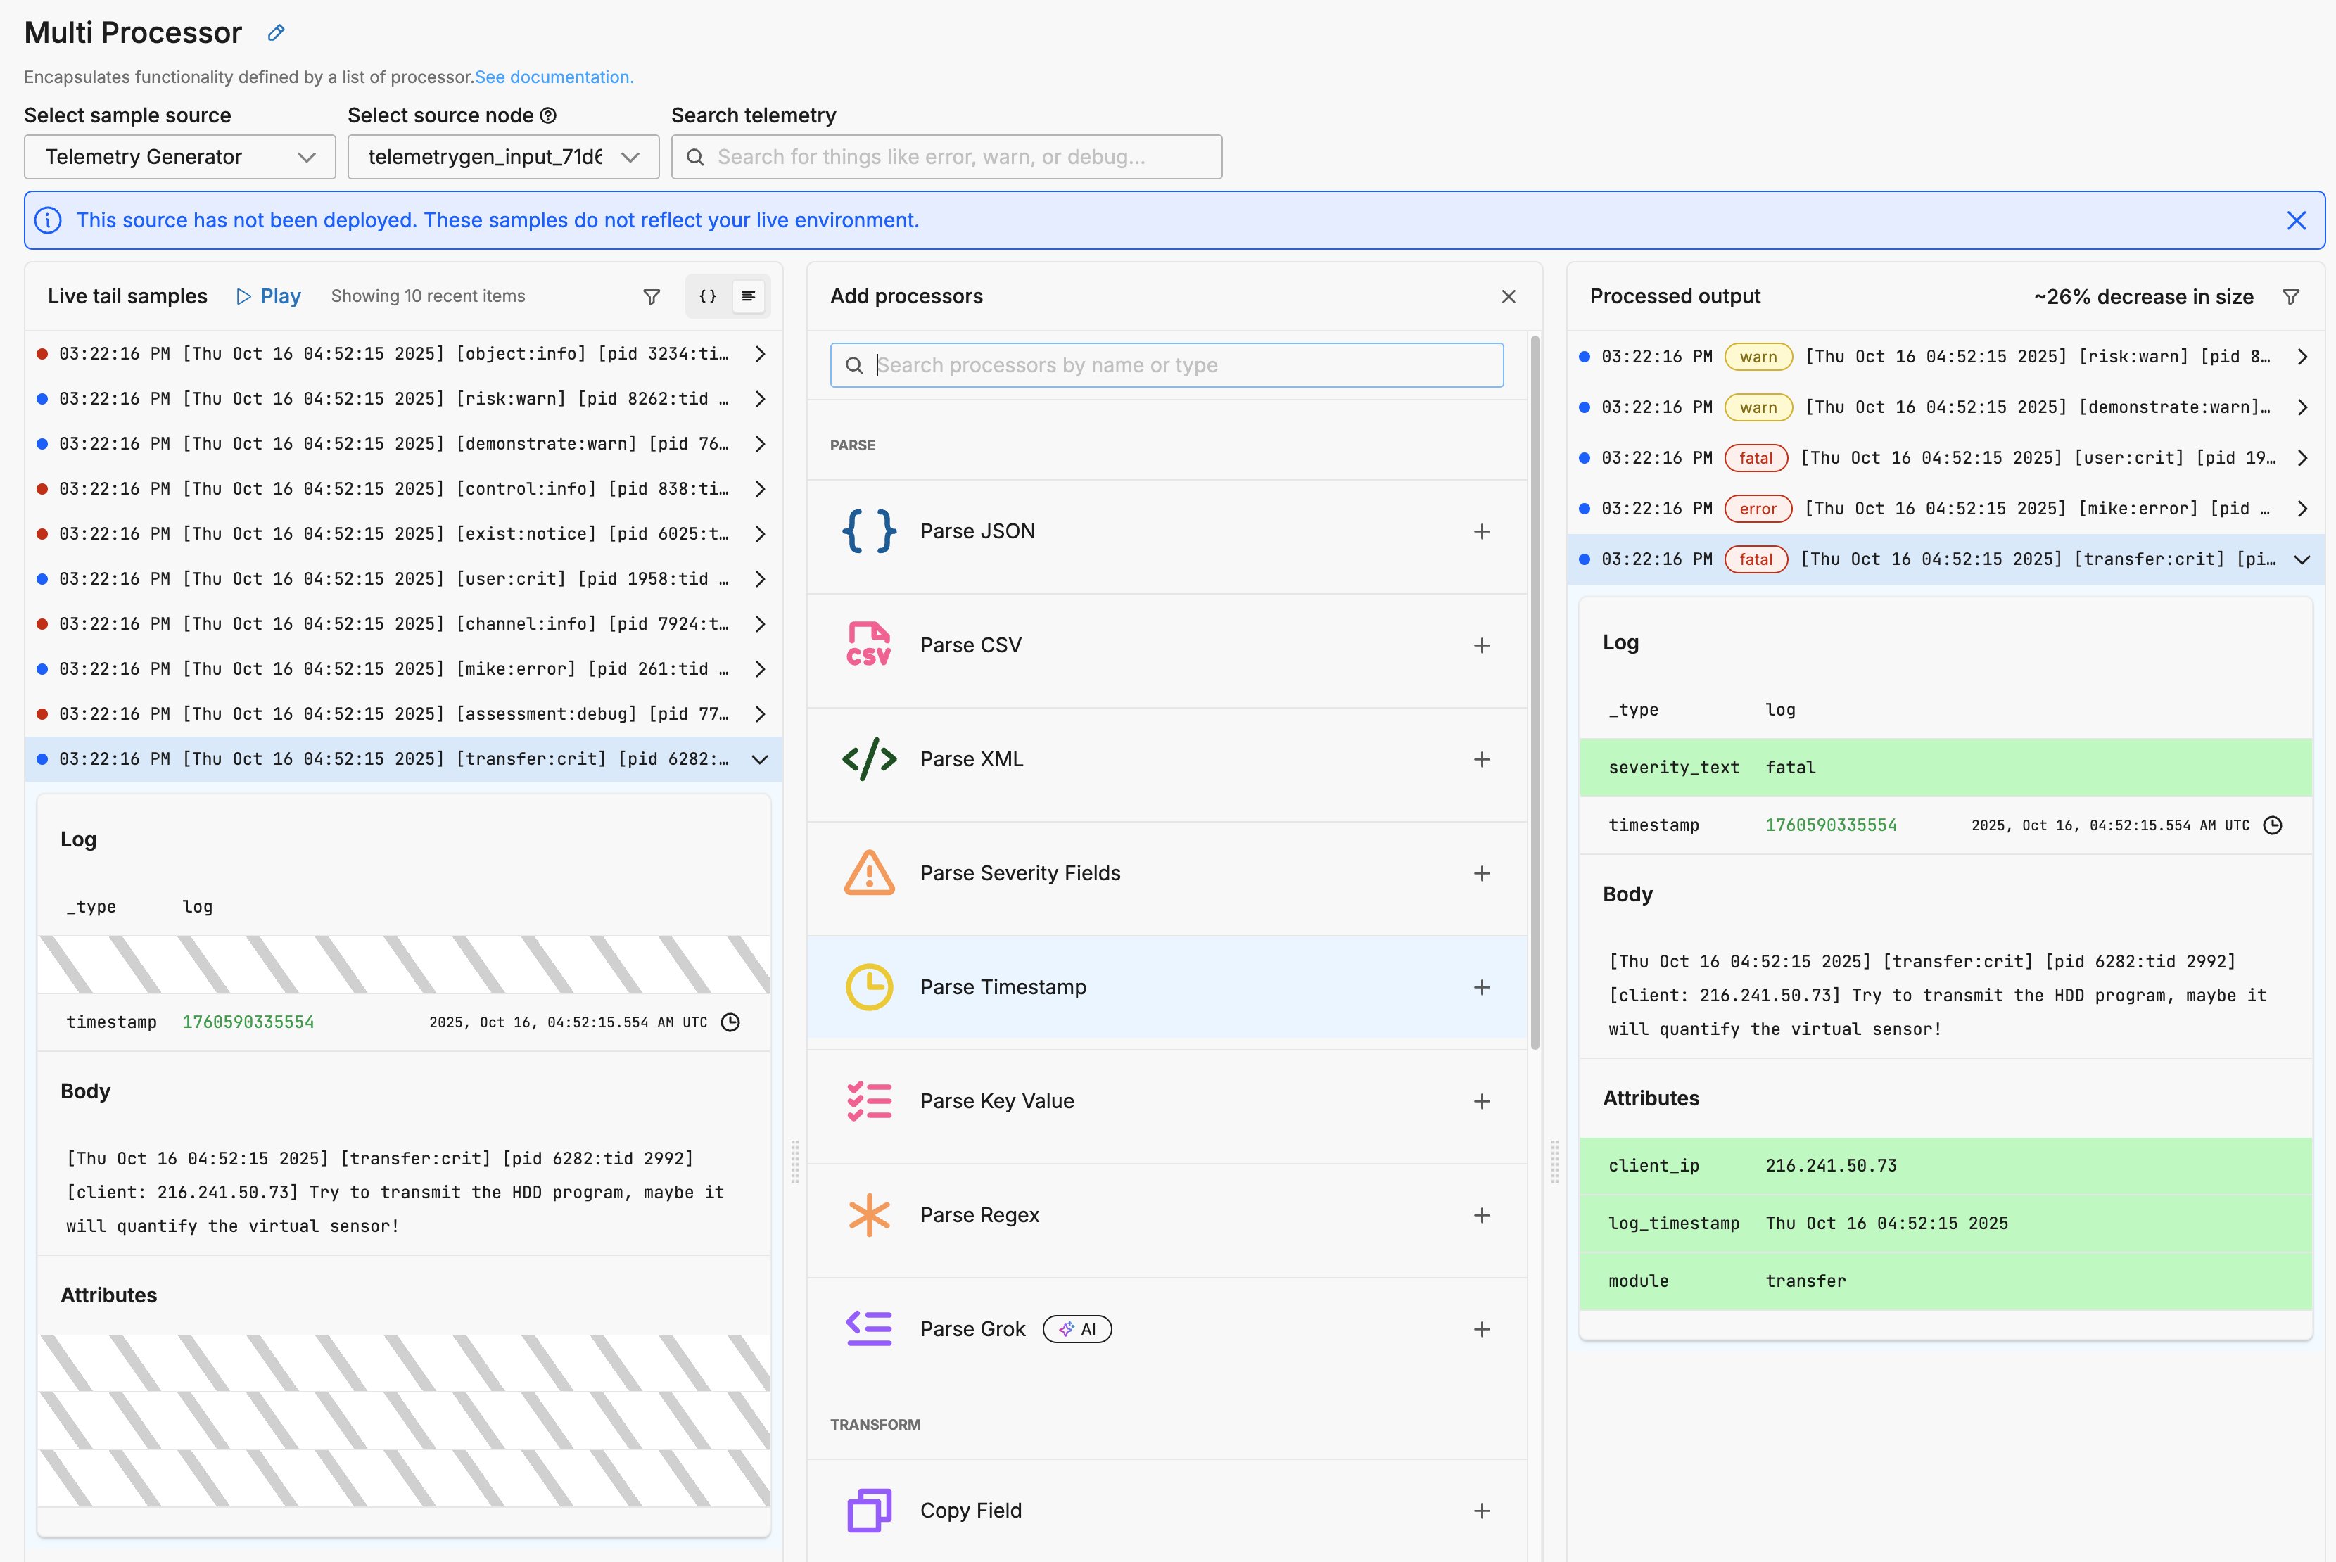Image resolution: width=2336 pixels, height=1562 pixels.
Task: Click the Parse Severity Fields warning icon
Action: click(x=869, y=874)
